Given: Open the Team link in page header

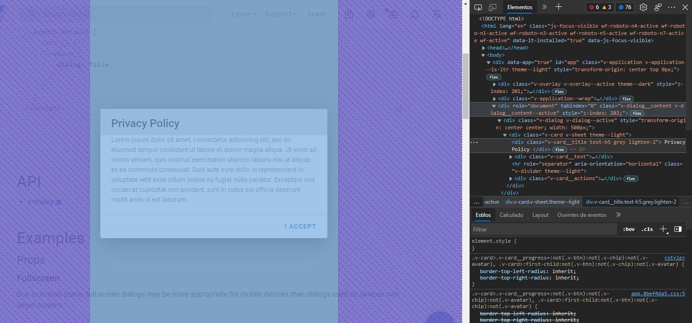Looking at the screenshot, I should click(x=316, y=14).
